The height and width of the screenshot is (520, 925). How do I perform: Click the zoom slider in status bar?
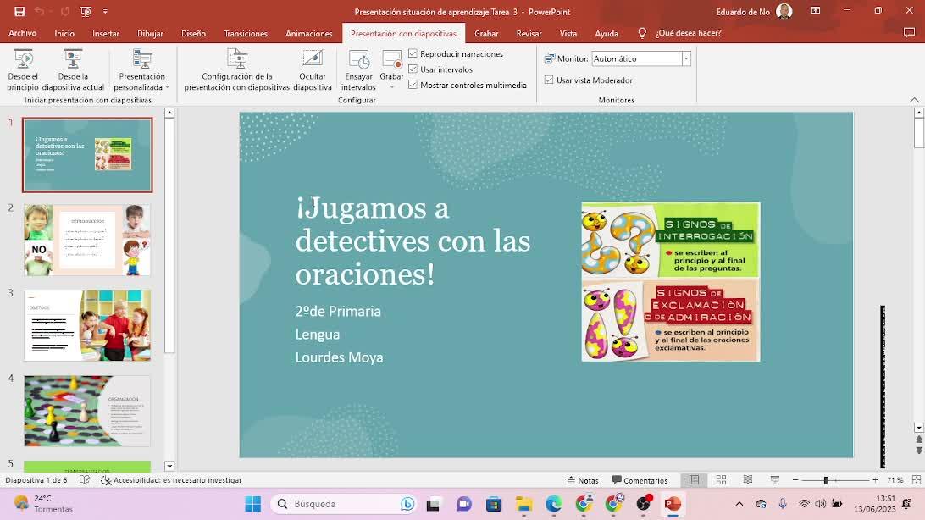tap(825, 480)
